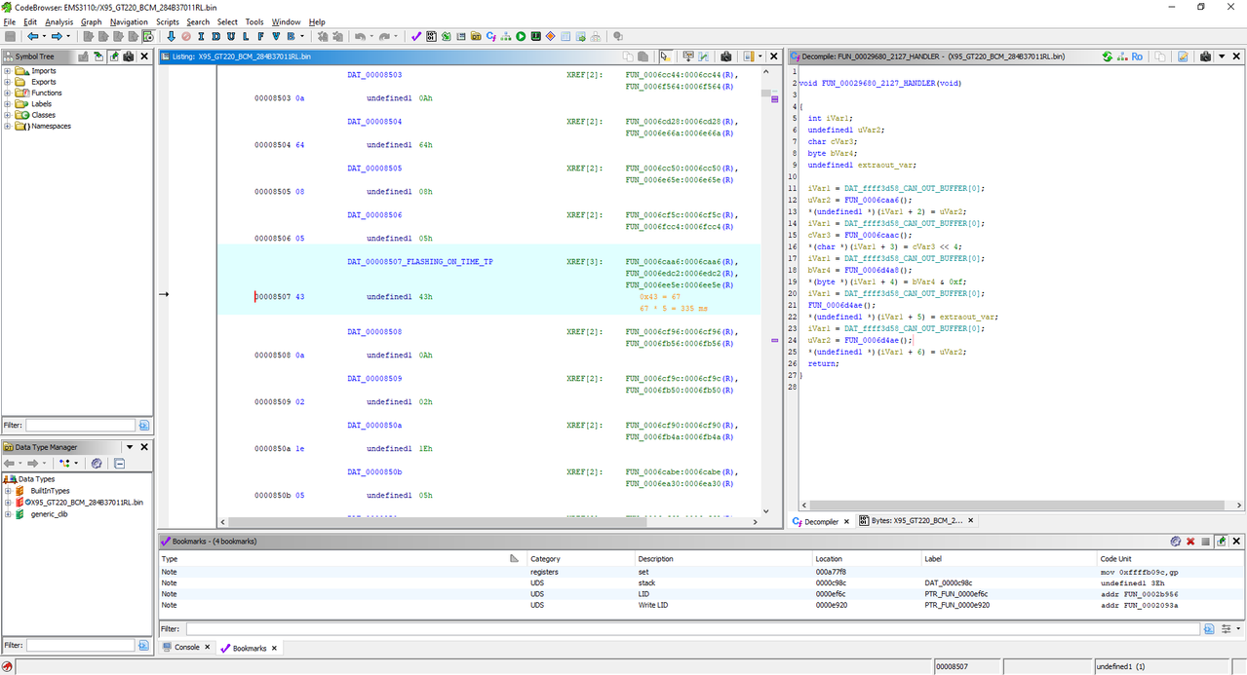Jump to next label with L icon
The height and width of the screenshot is (675, 1247).
[245, 36]
